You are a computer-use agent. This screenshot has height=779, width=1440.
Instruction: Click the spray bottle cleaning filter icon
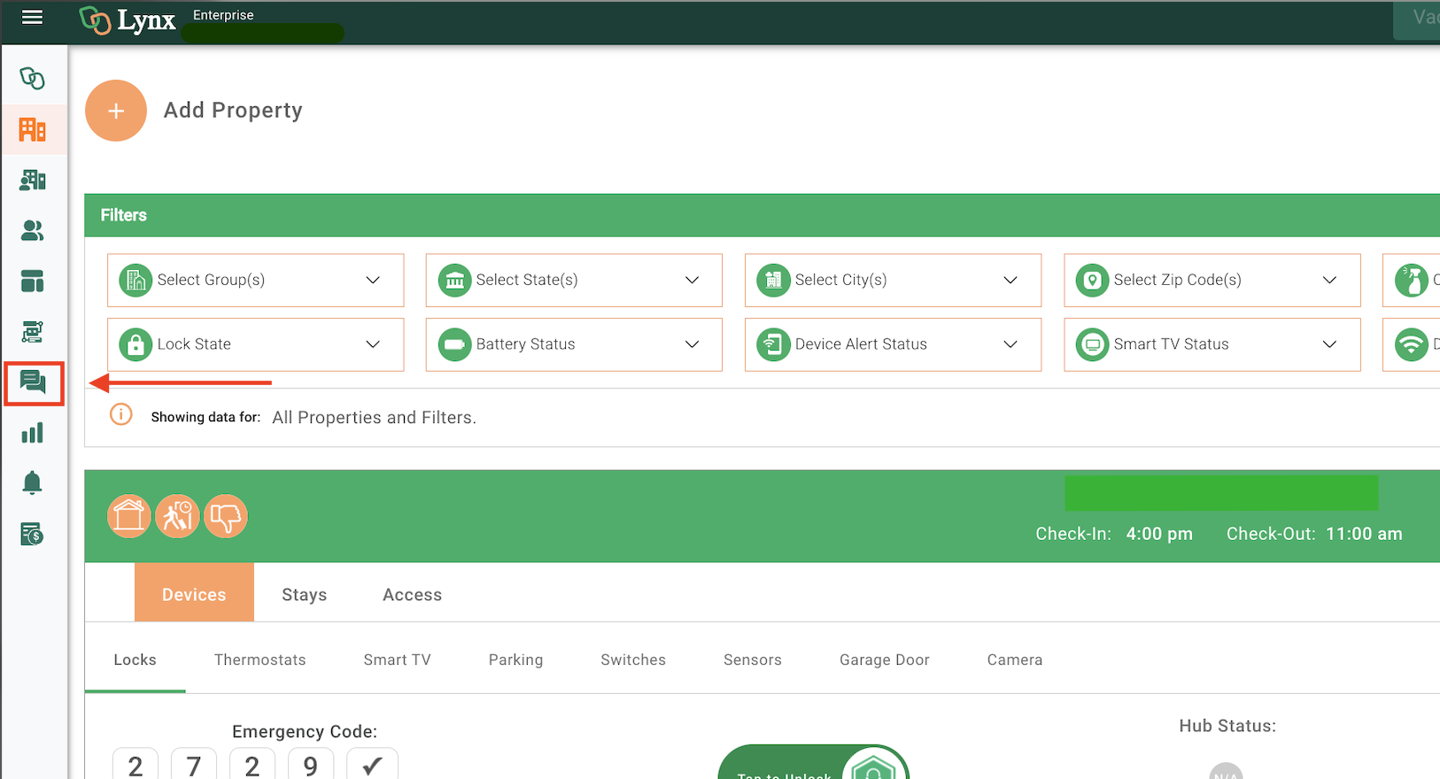[x=1411, y=281]
